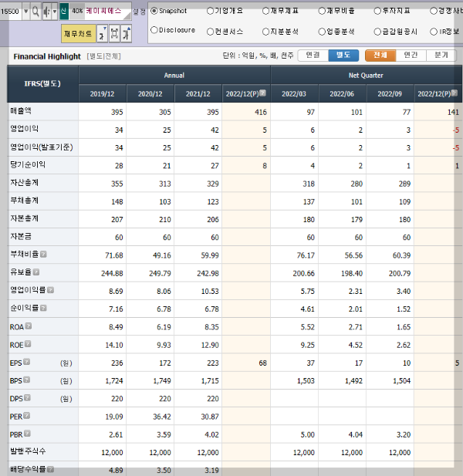Click the 영업이익(발표기준) row label
The width and height of the screenshot is (463, 476).
(x=42, y=147)
